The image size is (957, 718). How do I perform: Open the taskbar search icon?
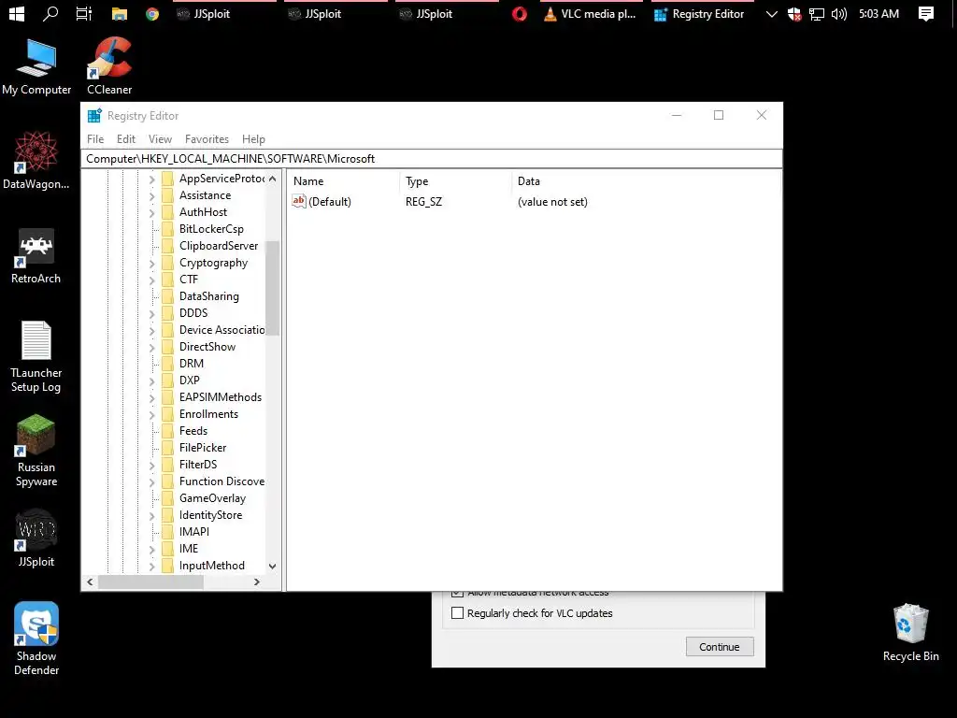point(50,13)
